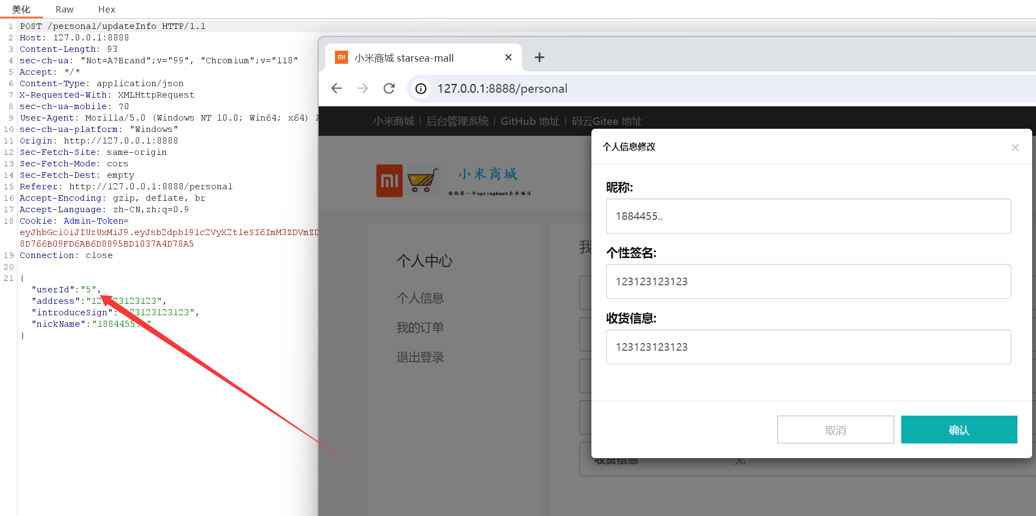Confirm changes with 确认 button

click(959, 430)
